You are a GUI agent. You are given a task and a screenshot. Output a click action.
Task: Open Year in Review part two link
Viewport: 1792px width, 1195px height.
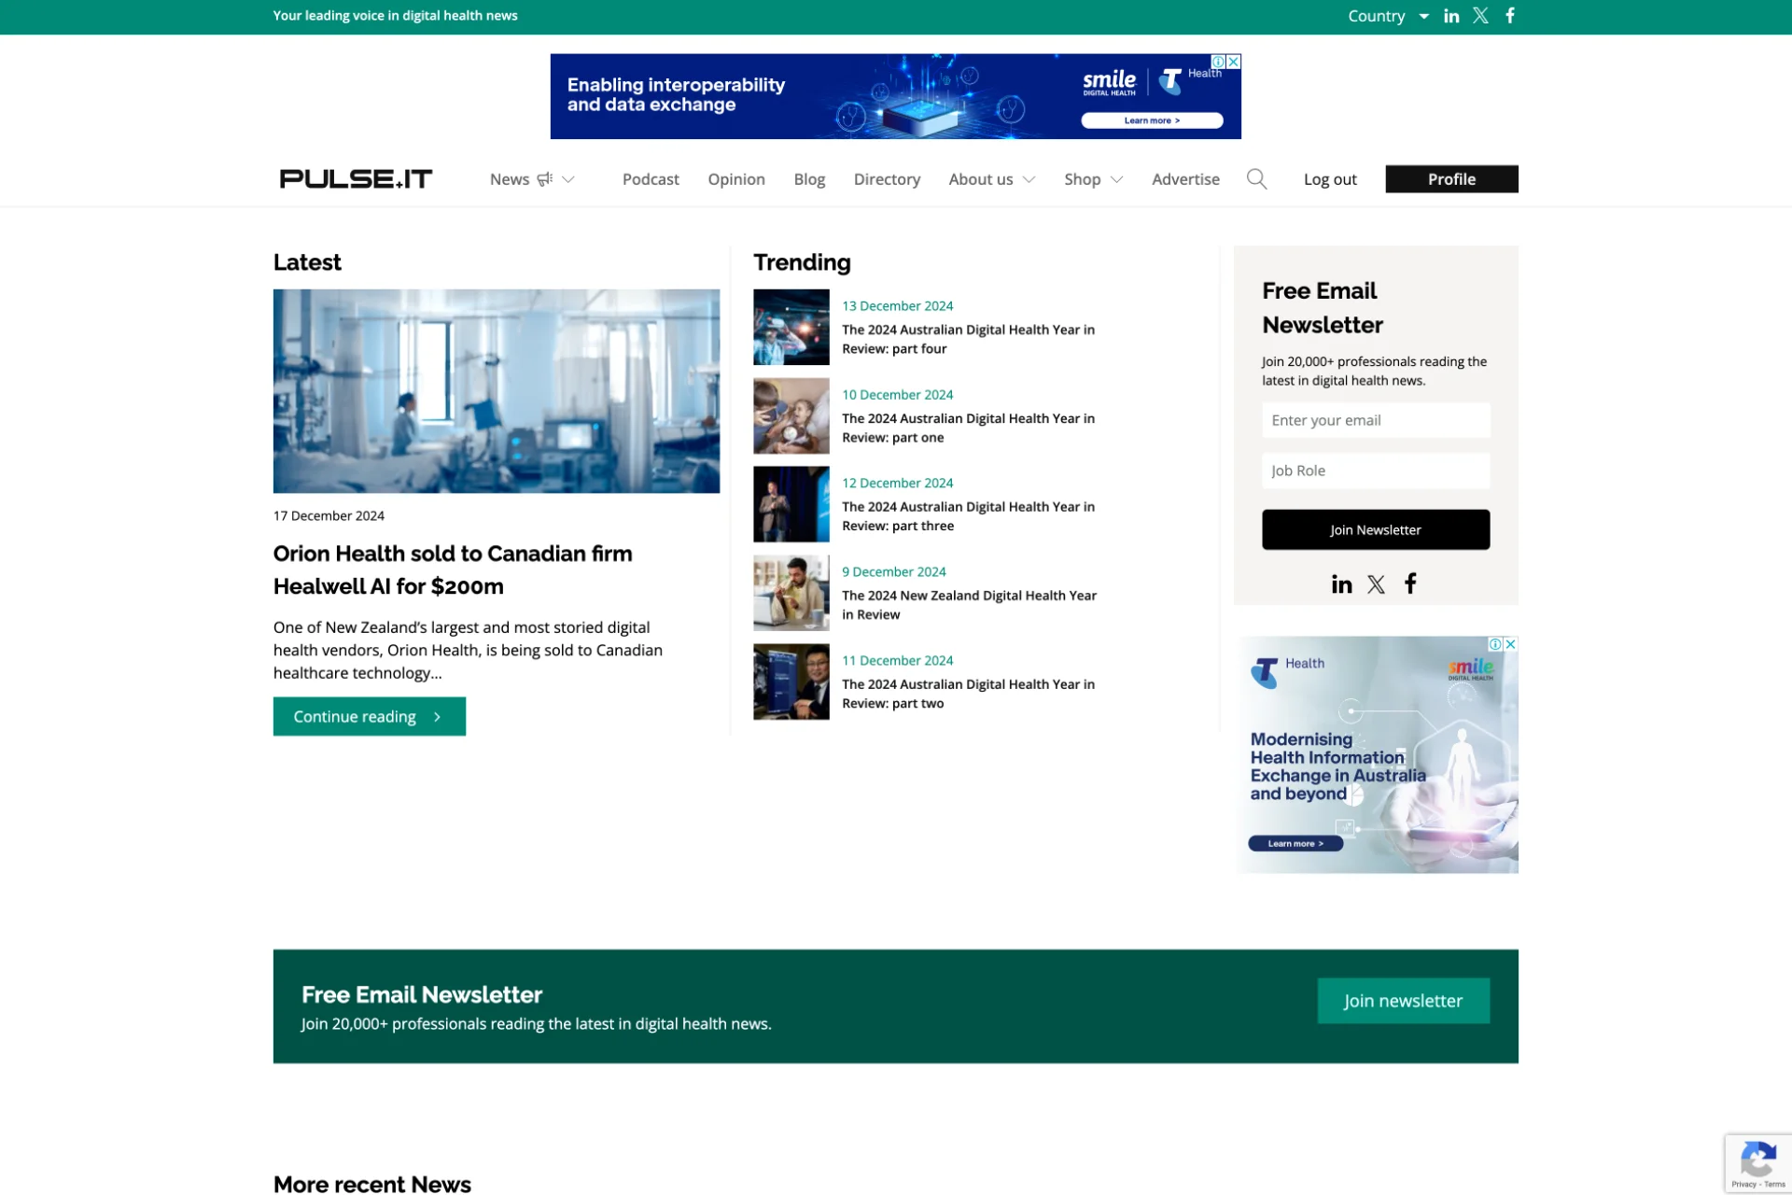coord(968,694)
